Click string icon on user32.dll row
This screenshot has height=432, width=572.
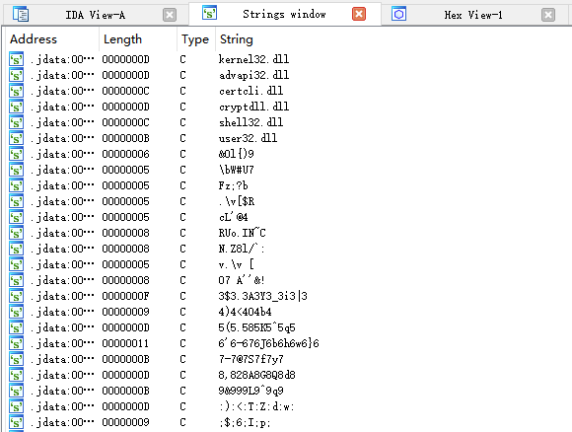[x=17, y=138]
